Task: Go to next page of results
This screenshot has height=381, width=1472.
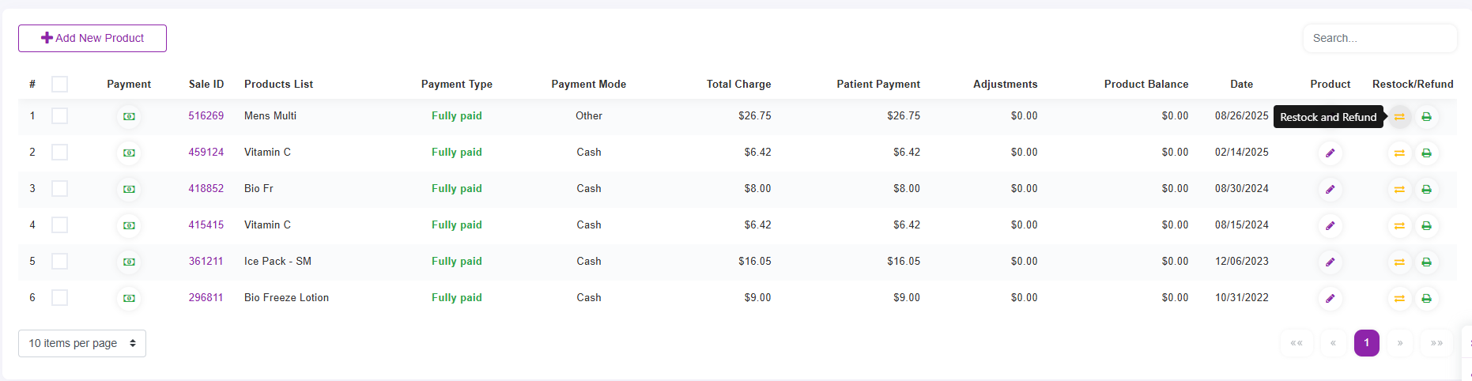Action: coord(1400,343)
